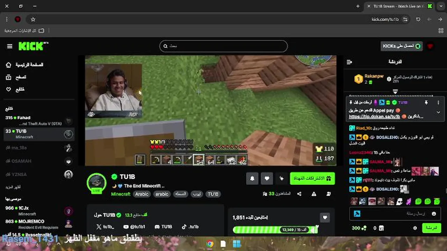Viewport: 447px width, 251px height.
Task: Toggle notification bell for TU1B
Action: pyautogui.click(x=252, y=178)
